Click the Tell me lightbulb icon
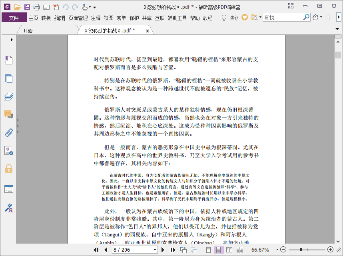Screen dimensions: 343x256 tap(224, 18)
